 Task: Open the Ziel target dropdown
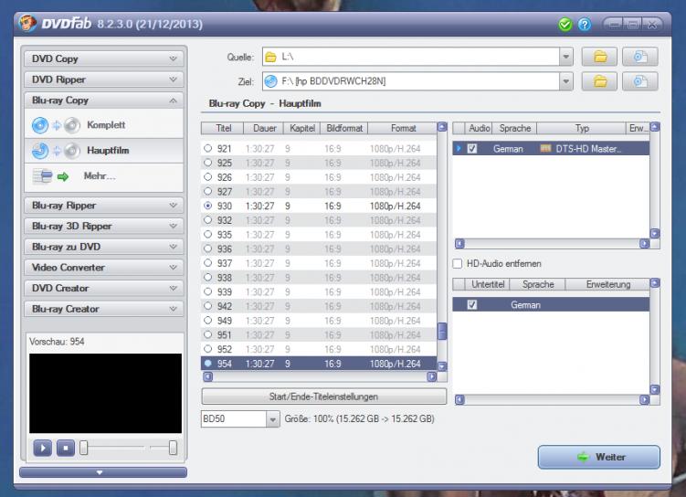pos(566,81)
